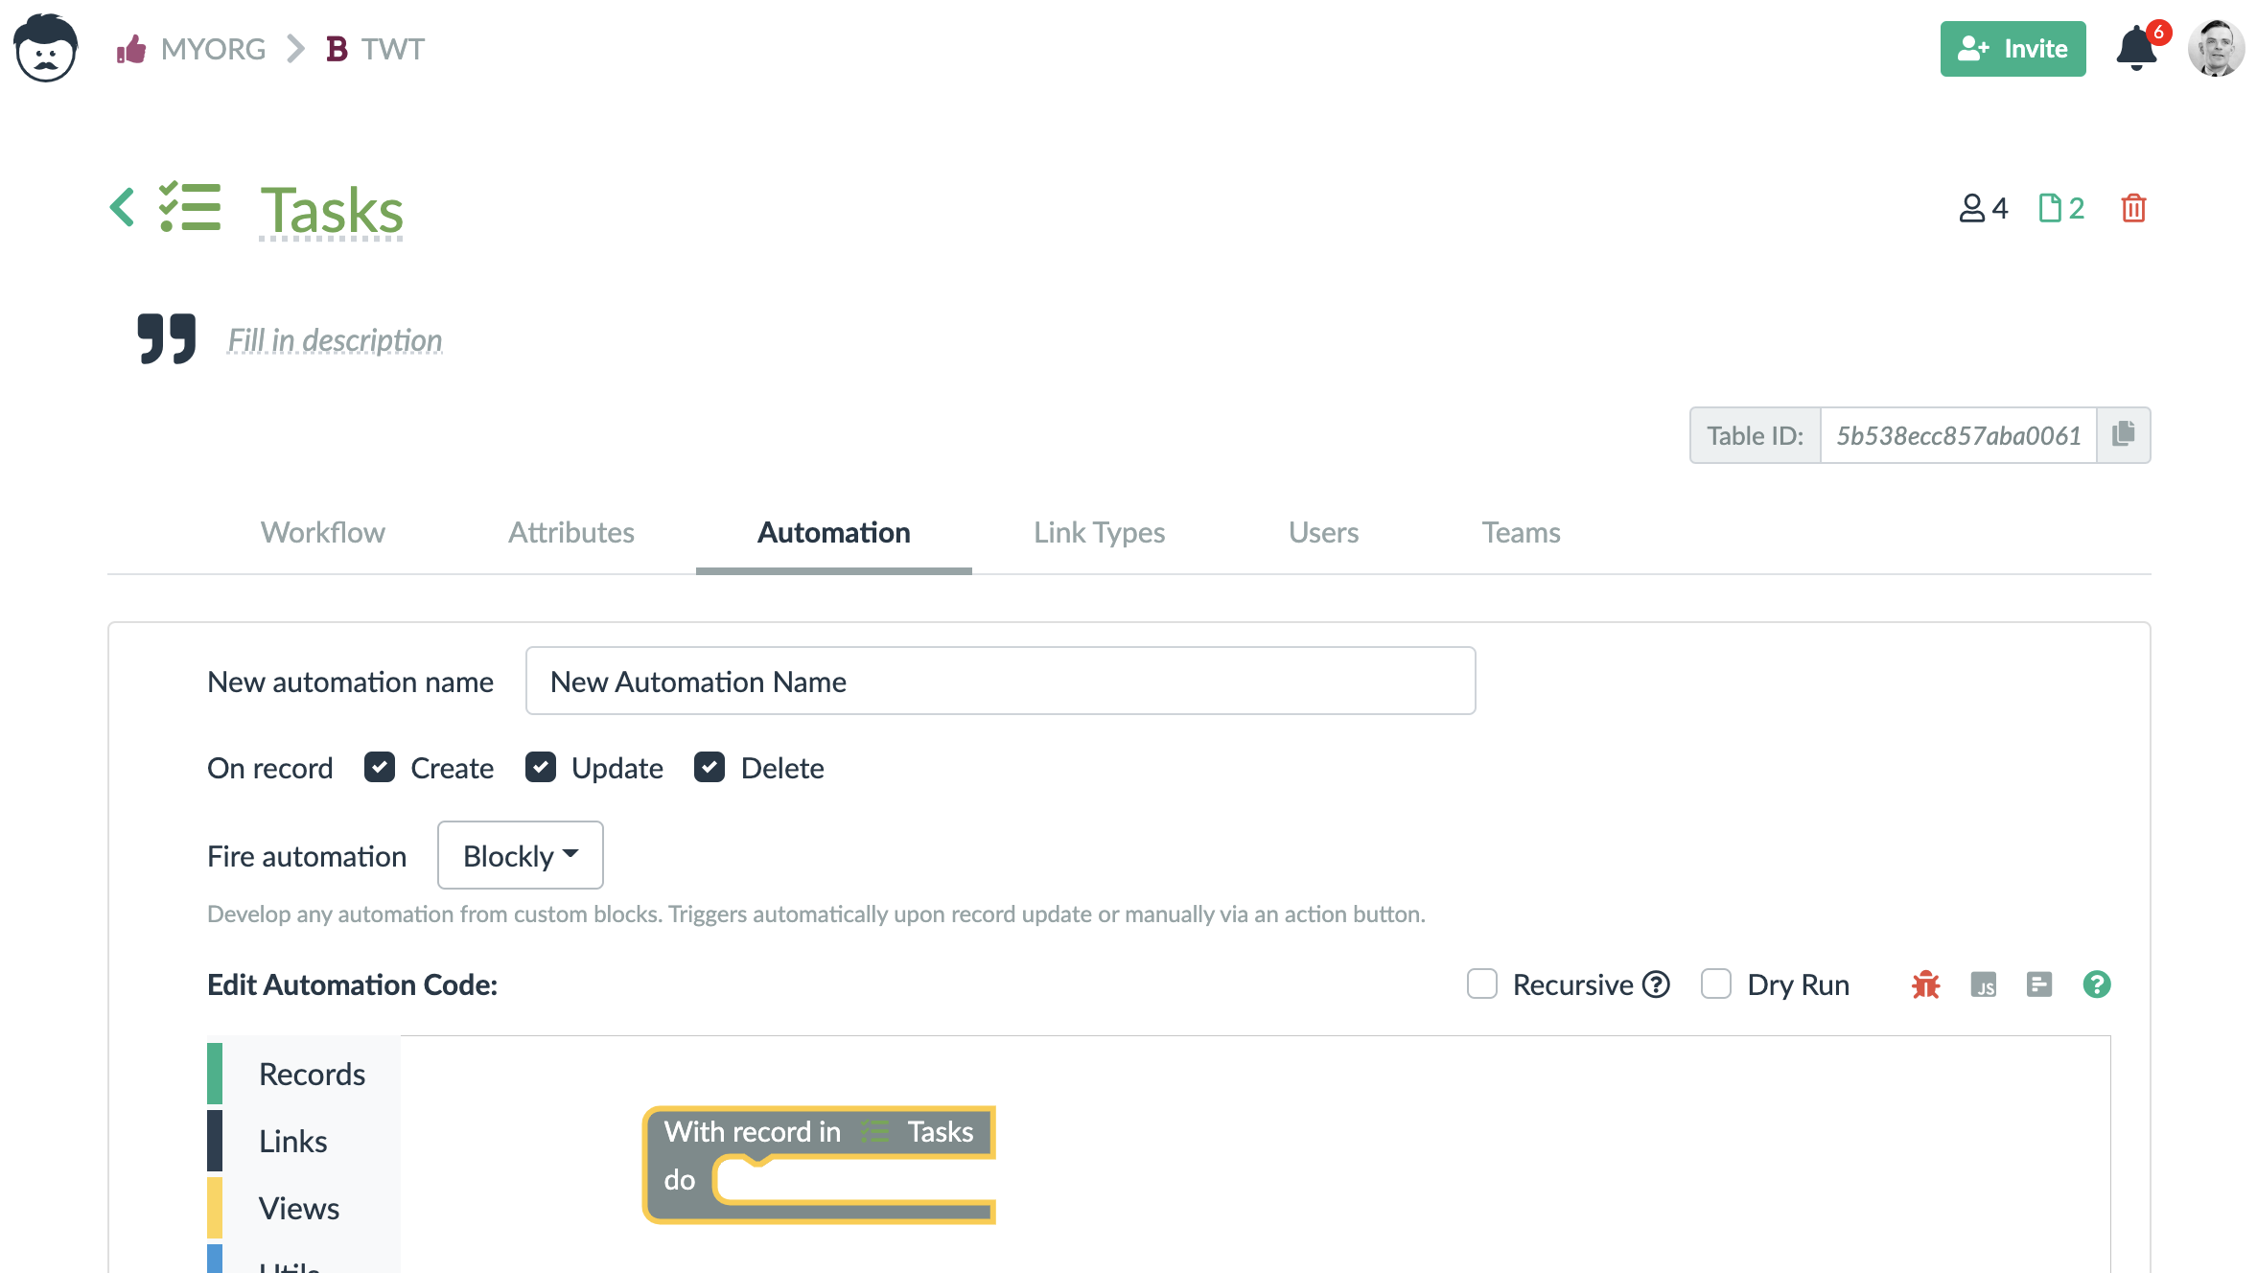Click the copy Table ID icon
The image size is (2257, 1273).
pyautogui.click(x=2124, y=434)
